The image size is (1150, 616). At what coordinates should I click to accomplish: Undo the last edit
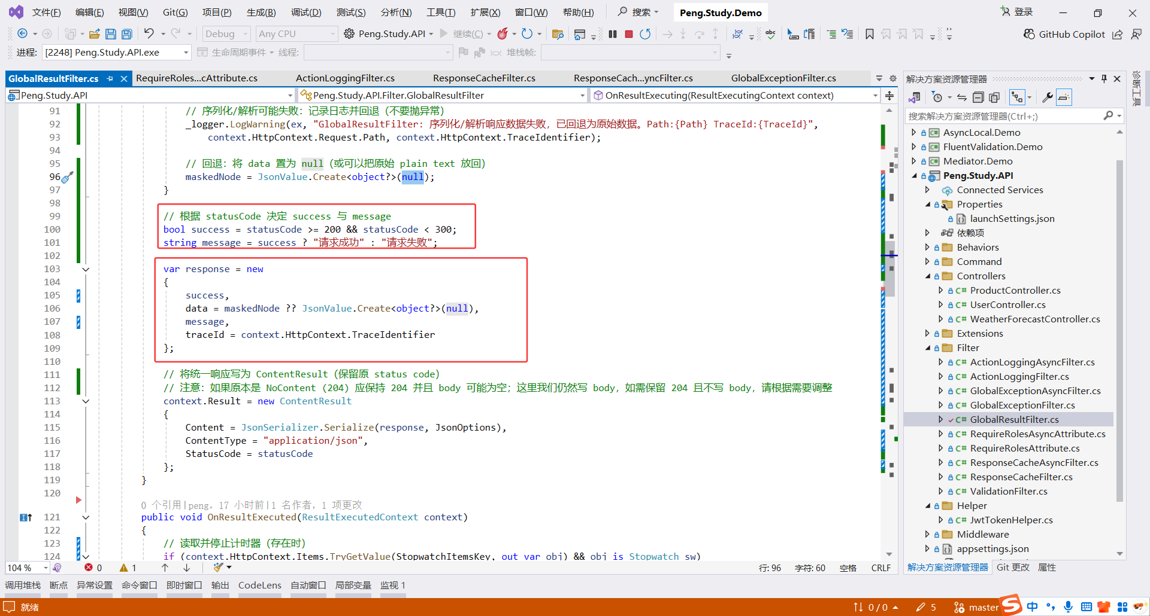click(149, 34)
